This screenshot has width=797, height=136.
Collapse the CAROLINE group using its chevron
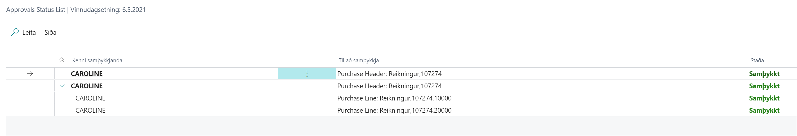pyautogui.click(x=62, y=86)
